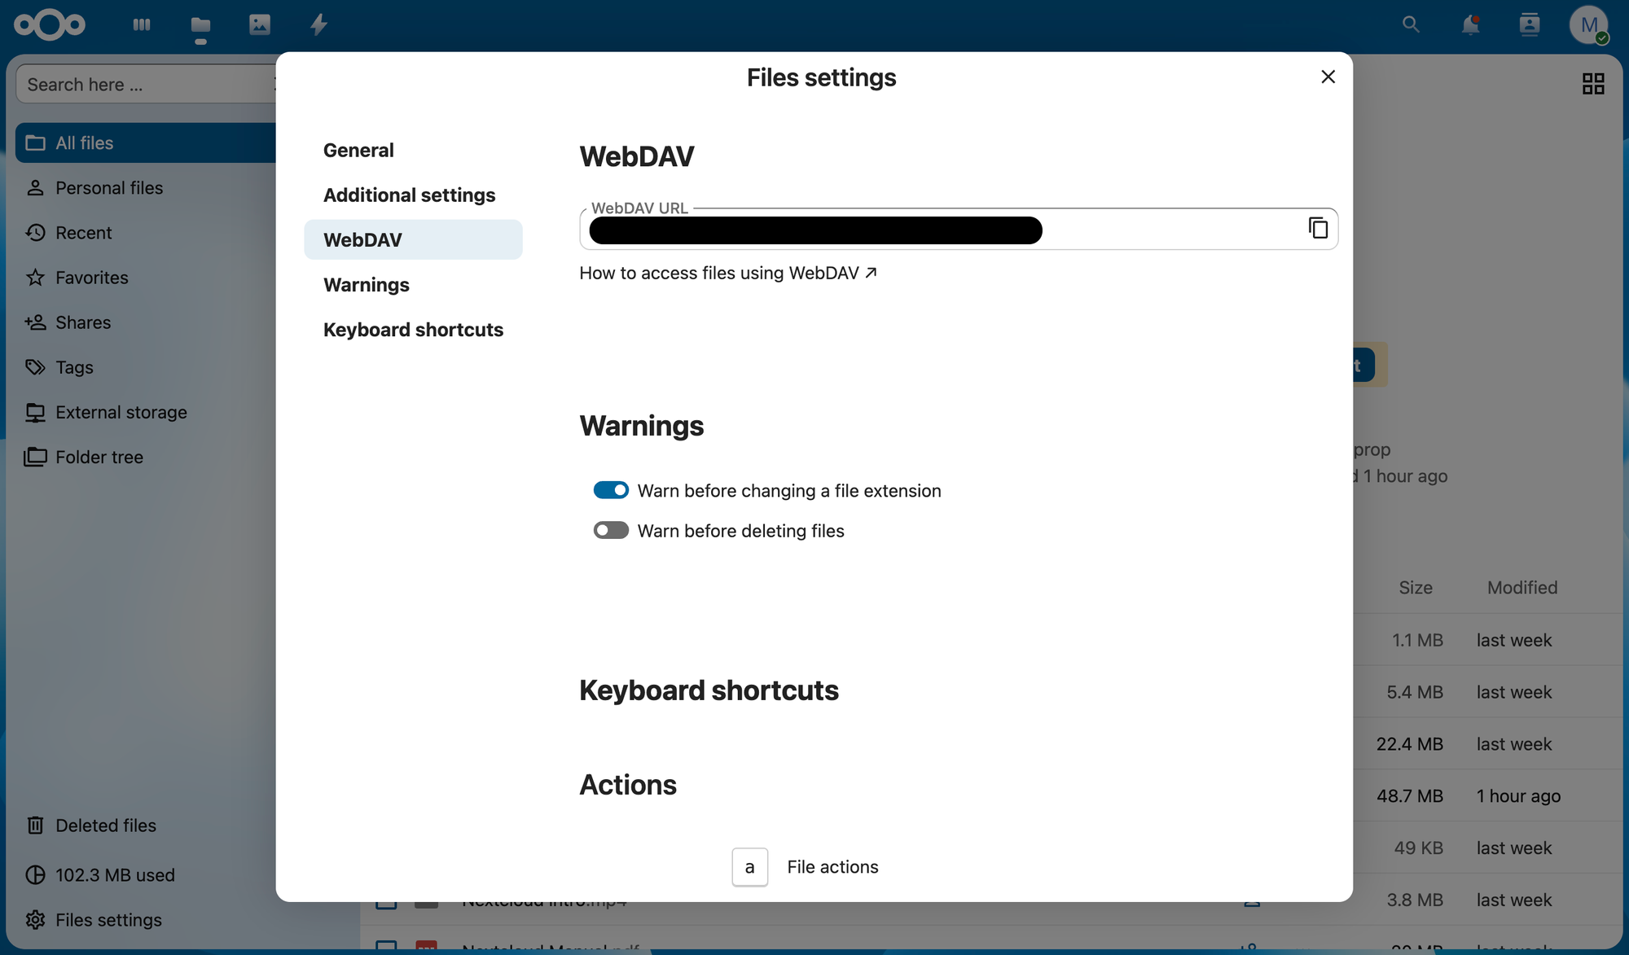Jump to Keyboard shortcuts section
The width and height of the screenshot is (1629, 955).
(413, 330)
